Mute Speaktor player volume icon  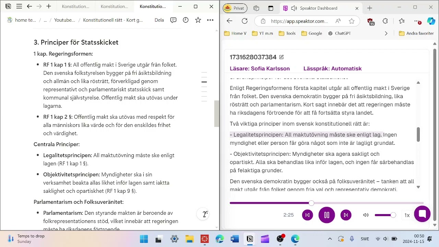366,215
